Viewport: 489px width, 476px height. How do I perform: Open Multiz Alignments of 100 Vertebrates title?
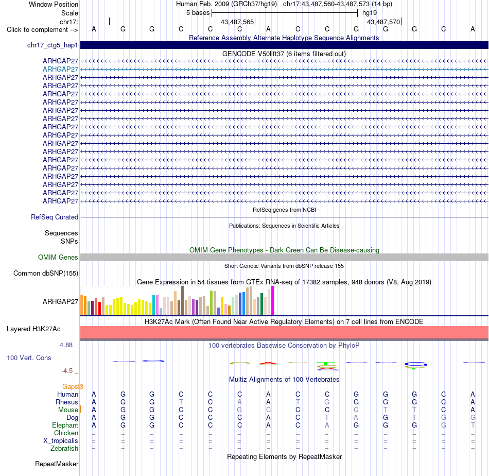pos(284,380)
